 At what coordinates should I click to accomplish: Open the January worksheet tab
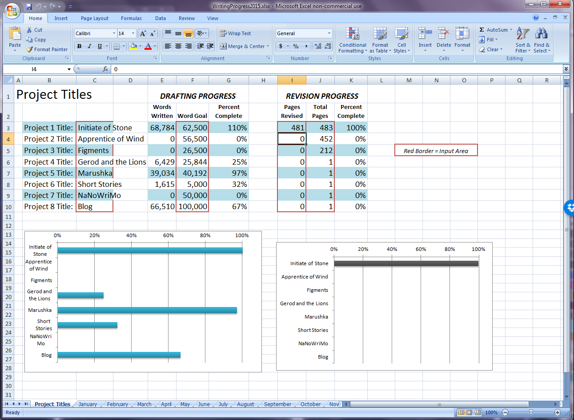click(x=88, y=404)
